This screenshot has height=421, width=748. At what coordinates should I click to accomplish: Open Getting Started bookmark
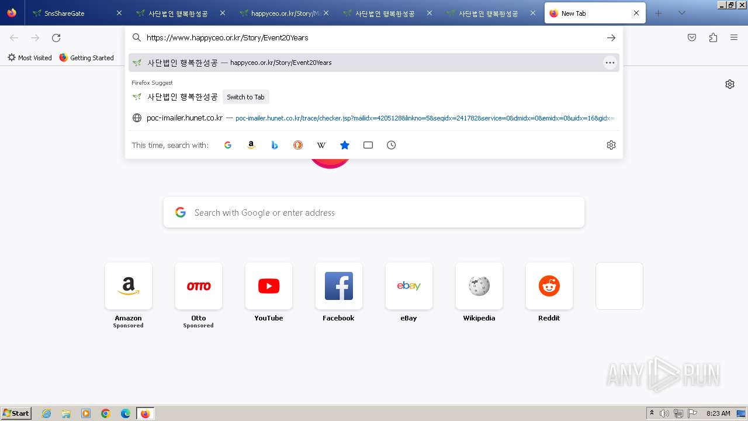[86, 57]
